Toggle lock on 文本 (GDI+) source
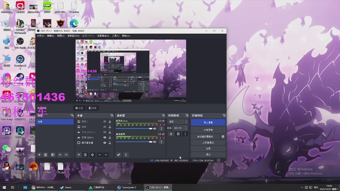The image size is (340, 191). pos(110,138)
